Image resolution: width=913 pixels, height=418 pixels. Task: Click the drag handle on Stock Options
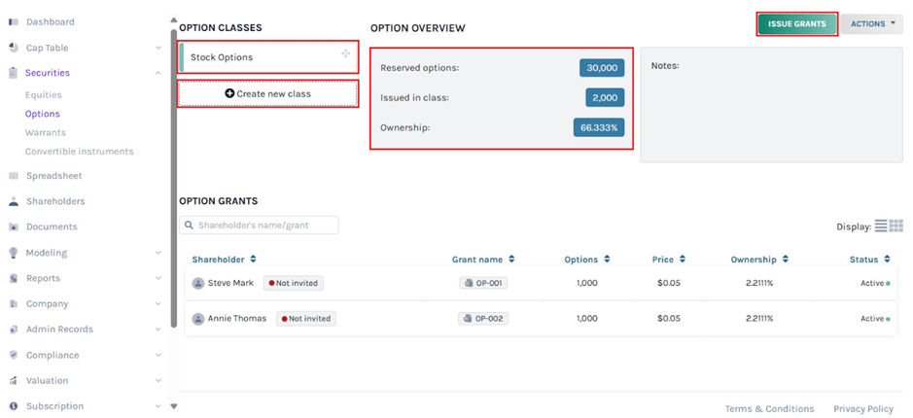[x=345, y=54]
